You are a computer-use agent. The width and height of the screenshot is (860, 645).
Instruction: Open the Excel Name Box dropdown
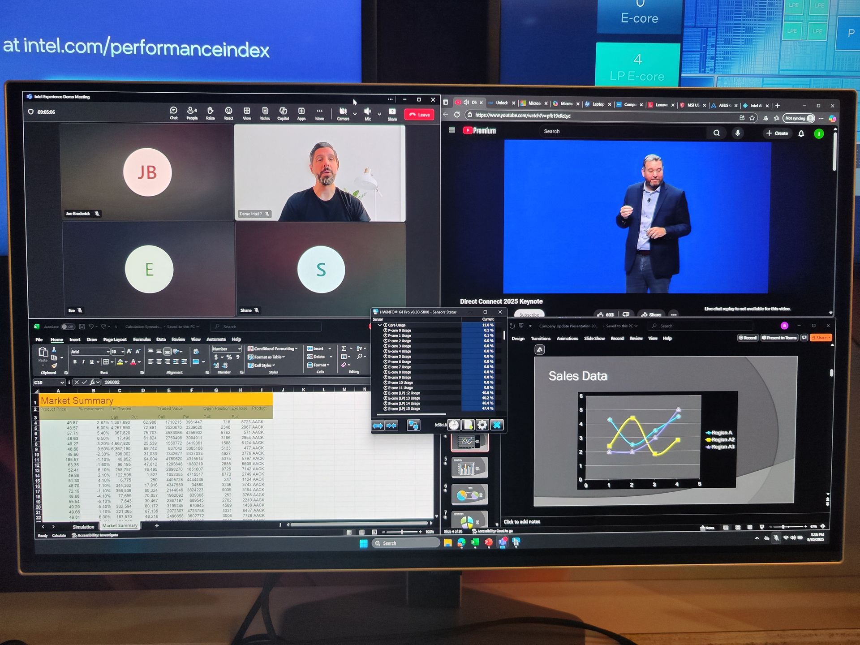[62, 383]
